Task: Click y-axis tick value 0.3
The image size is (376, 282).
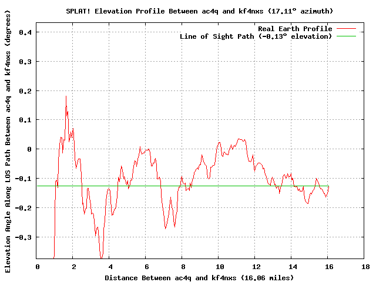Action: (x=25, y=62)
